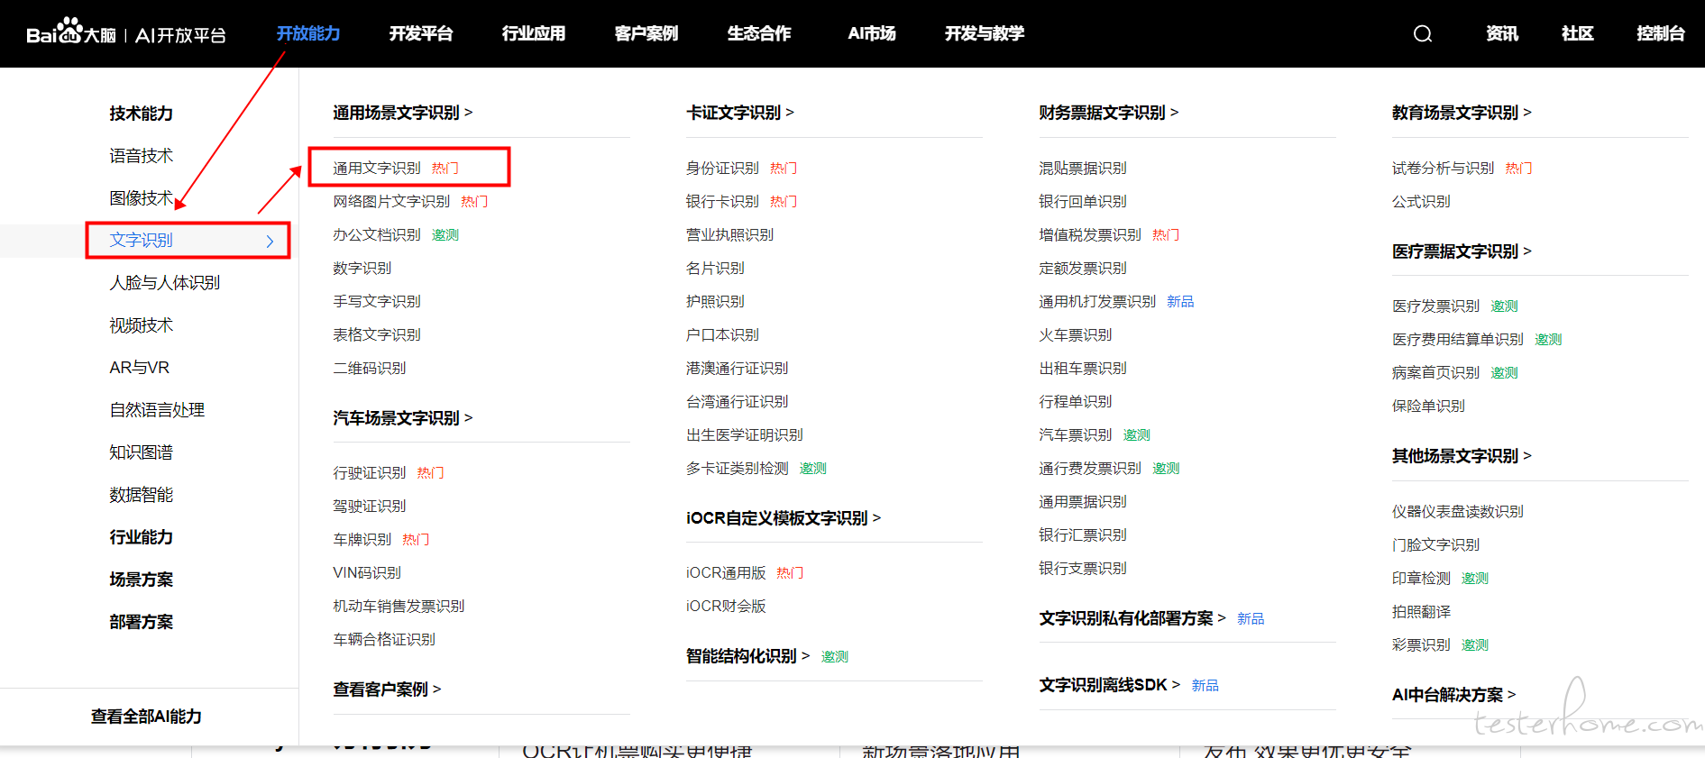This screenshot has width=1705, height=758.
Task: Open the 行业应用 menu
Action: click(534, 33)
